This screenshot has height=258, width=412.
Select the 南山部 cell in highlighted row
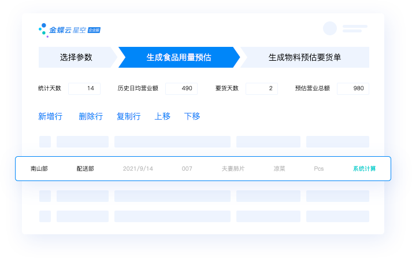point(39,169)
